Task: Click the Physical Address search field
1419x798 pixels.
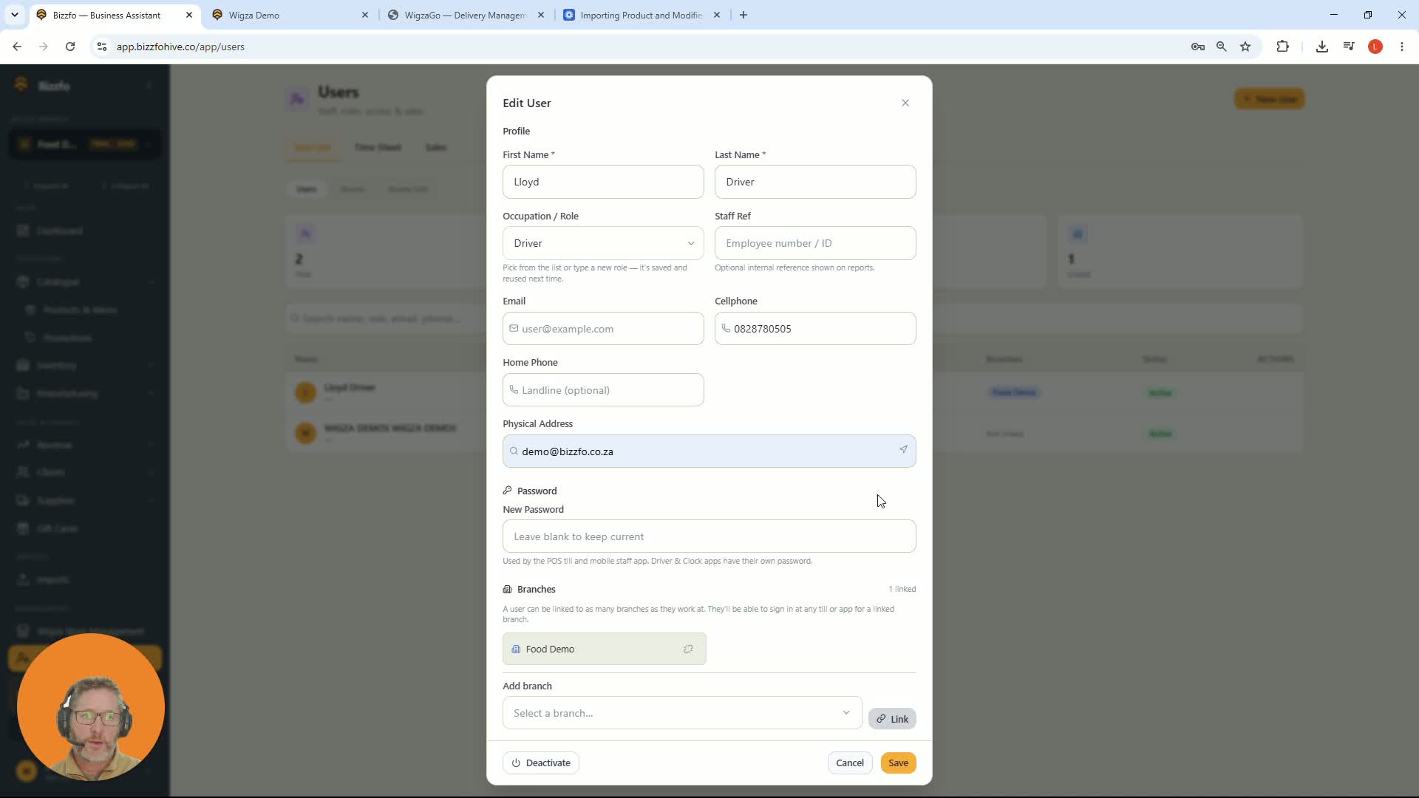Action: point(709,451)
